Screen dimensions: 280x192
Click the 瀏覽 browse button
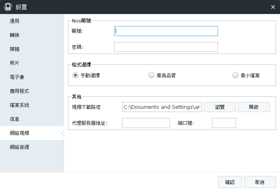tap(220, 107)
